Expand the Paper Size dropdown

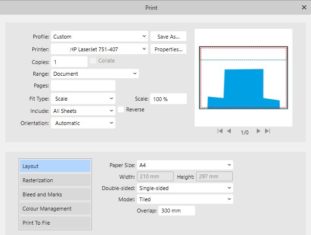coord(185,165)
